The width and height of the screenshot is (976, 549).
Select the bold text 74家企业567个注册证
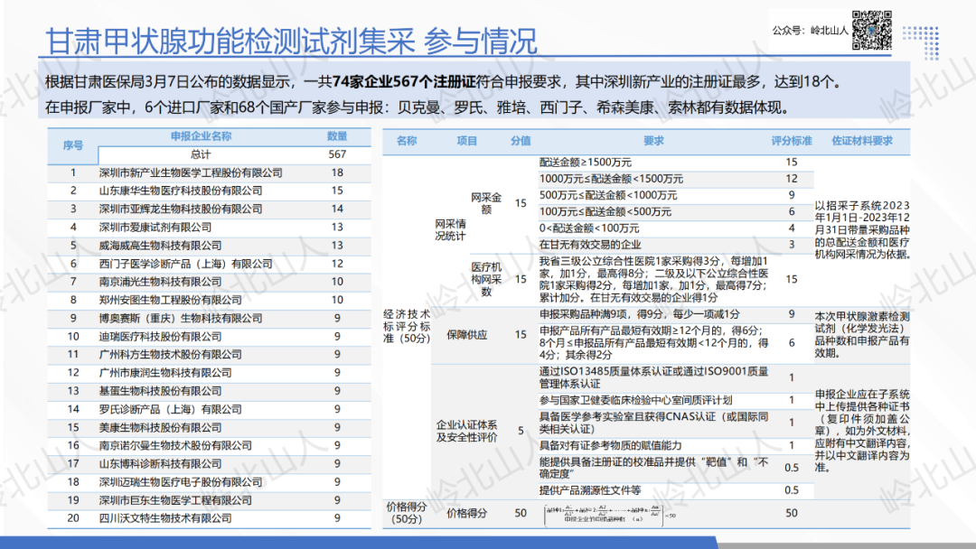pos(404,82)
